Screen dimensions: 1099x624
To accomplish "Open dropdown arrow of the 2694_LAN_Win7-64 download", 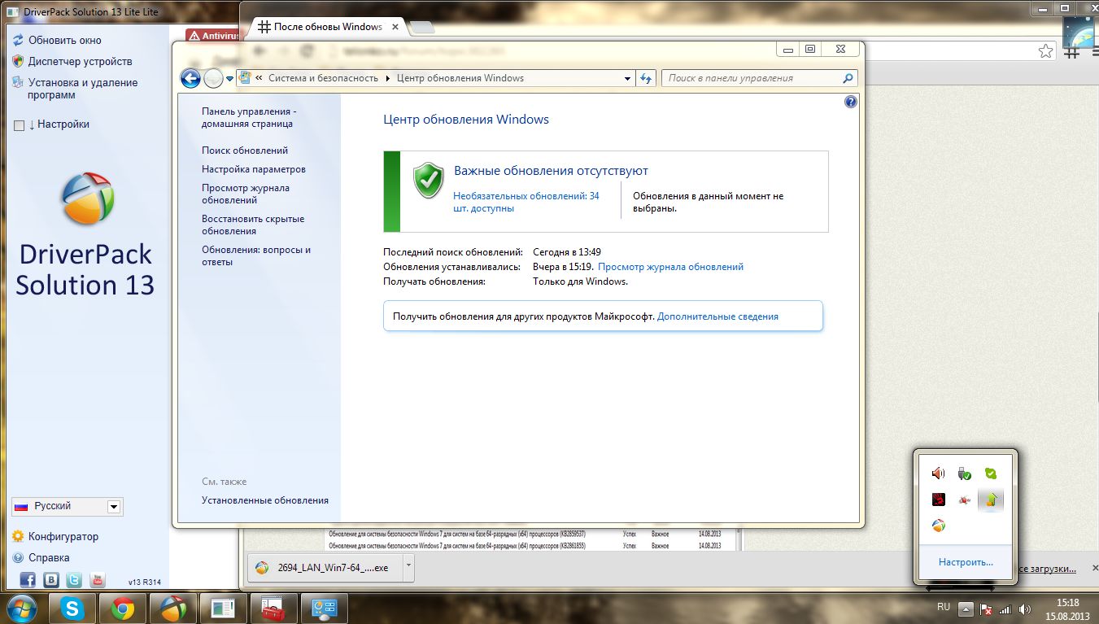I will [408, 567].
